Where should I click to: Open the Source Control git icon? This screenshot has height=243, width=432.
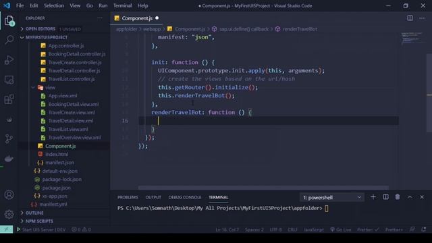click(x=9, y=138)
